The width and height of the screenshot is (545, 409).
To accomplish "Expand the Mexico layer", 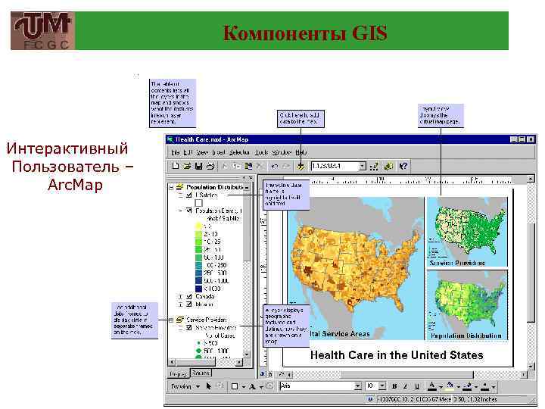I will point(180,304).
